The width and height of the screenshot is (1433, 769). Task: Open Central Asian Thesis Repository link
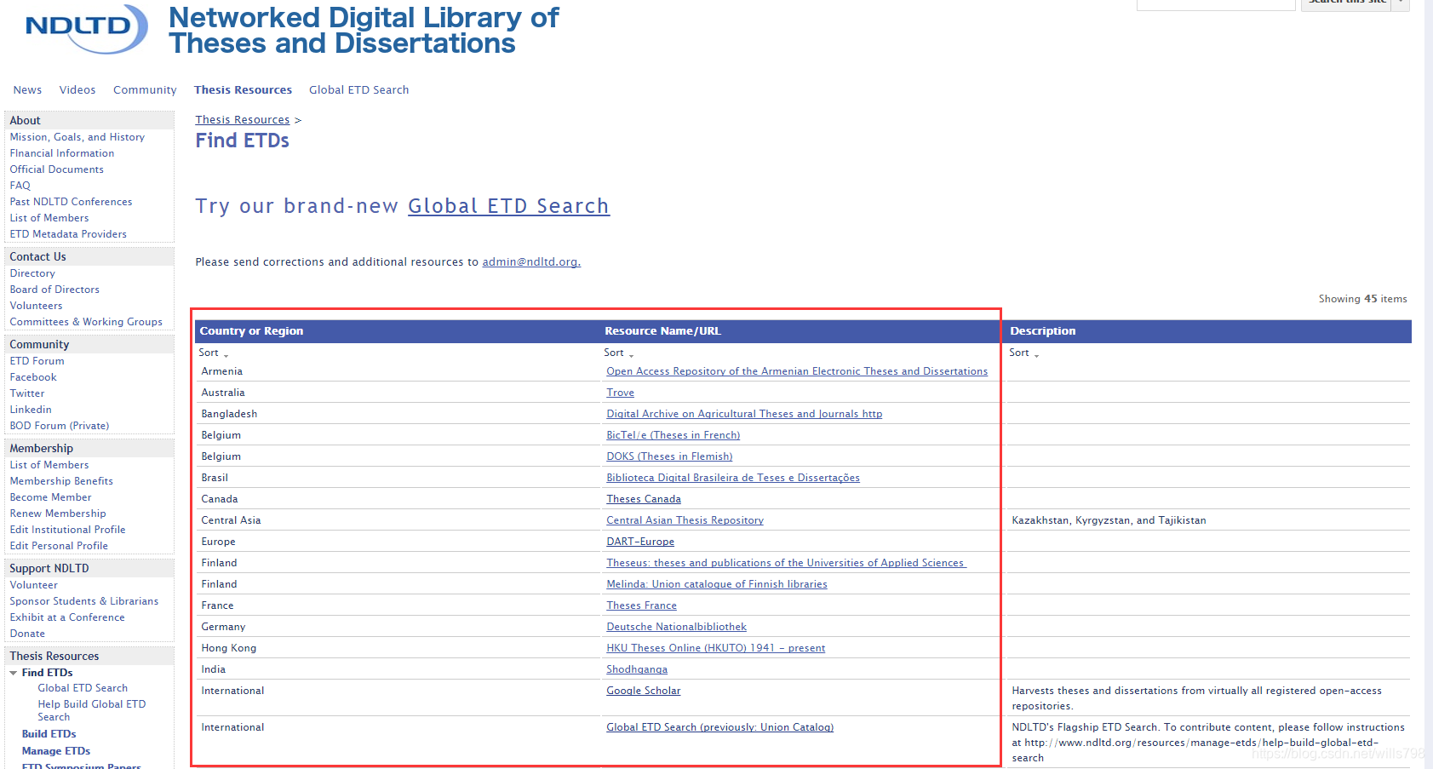(685, 520)
